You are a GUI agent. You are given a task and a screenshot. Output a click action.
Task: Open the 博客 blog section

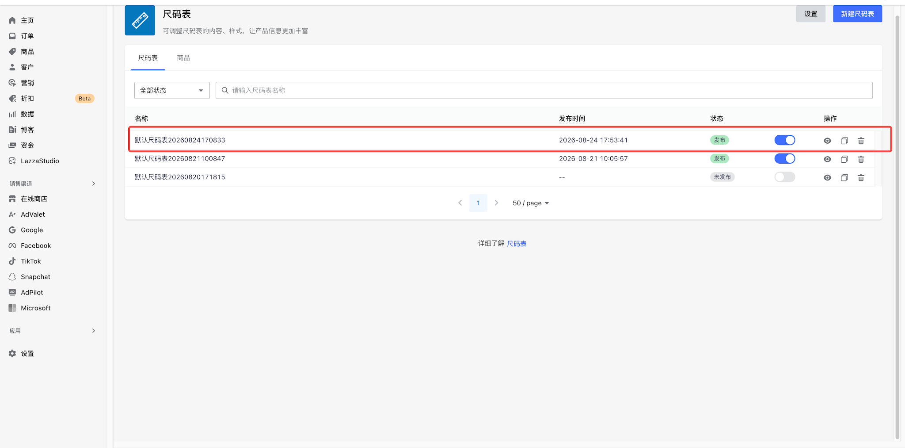click(x=27, y=130)
